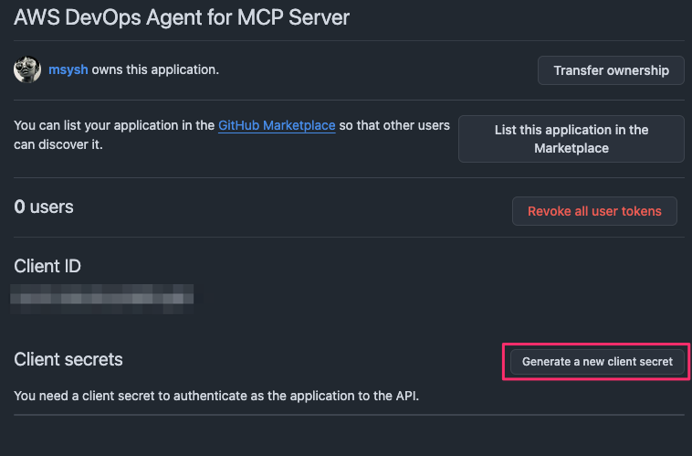
Task: Click Generate a new client secret button
Action: point(597,362)
